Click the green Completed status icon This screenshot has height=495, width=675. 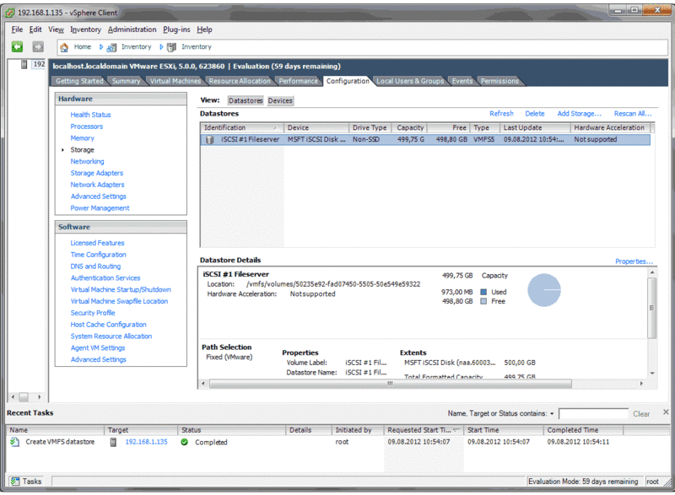184,442
